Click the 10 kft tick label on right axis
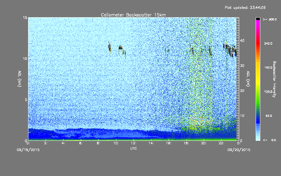 click(x=242, y=116)
